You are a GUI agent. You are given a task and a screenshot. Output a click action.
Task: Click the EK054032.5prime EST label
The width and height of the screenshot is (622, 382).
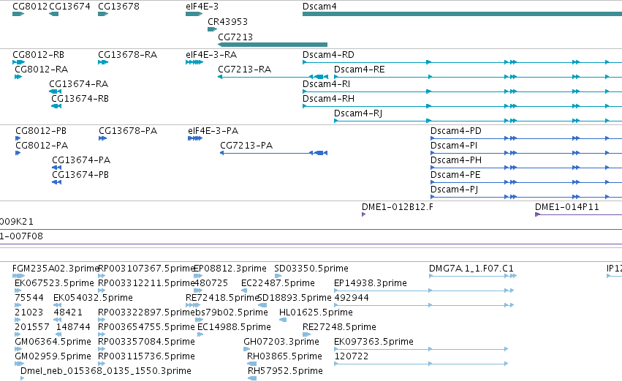click(94, 298)
